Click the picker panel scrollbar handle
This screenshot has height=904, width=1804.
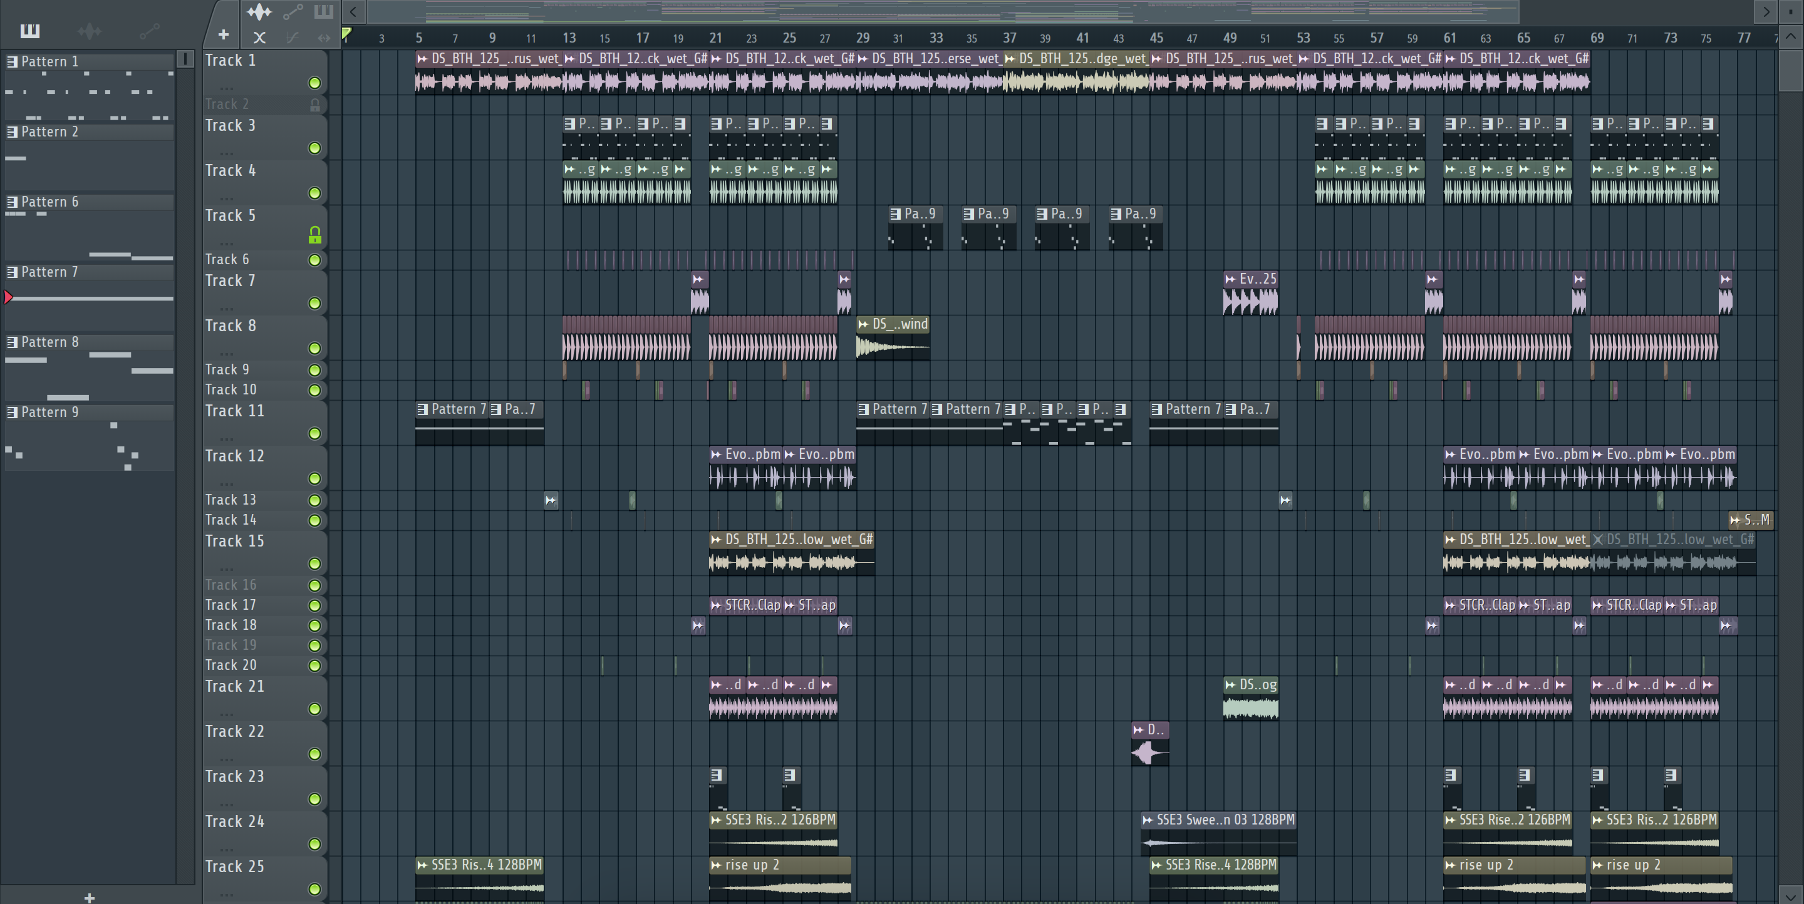pyautogui.click(x=185, y=59)
